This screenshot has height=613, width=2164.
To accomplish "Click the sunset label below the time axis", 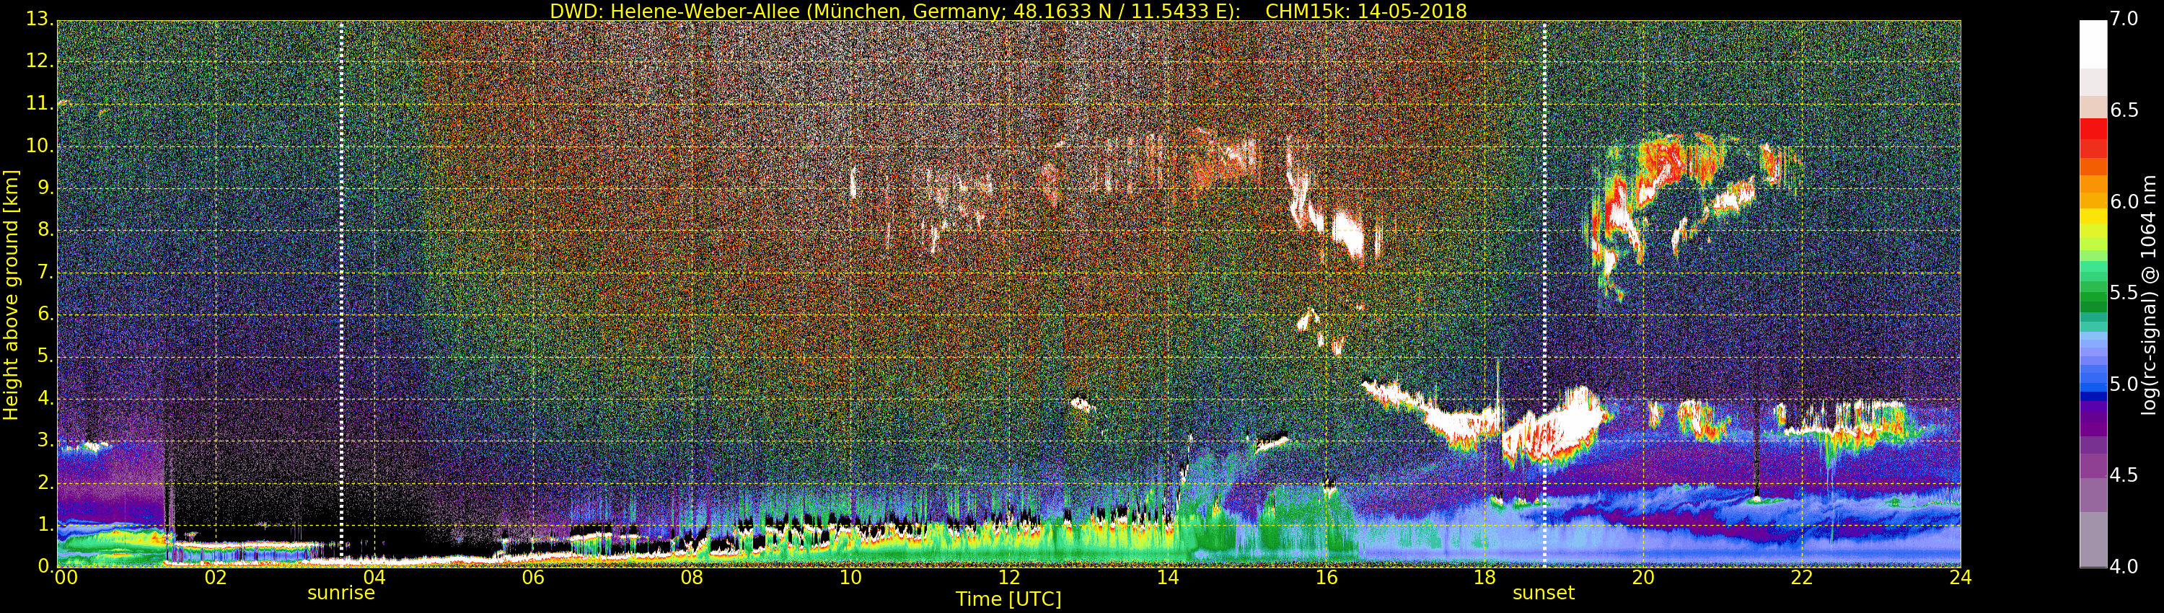I will [1543, 593].
